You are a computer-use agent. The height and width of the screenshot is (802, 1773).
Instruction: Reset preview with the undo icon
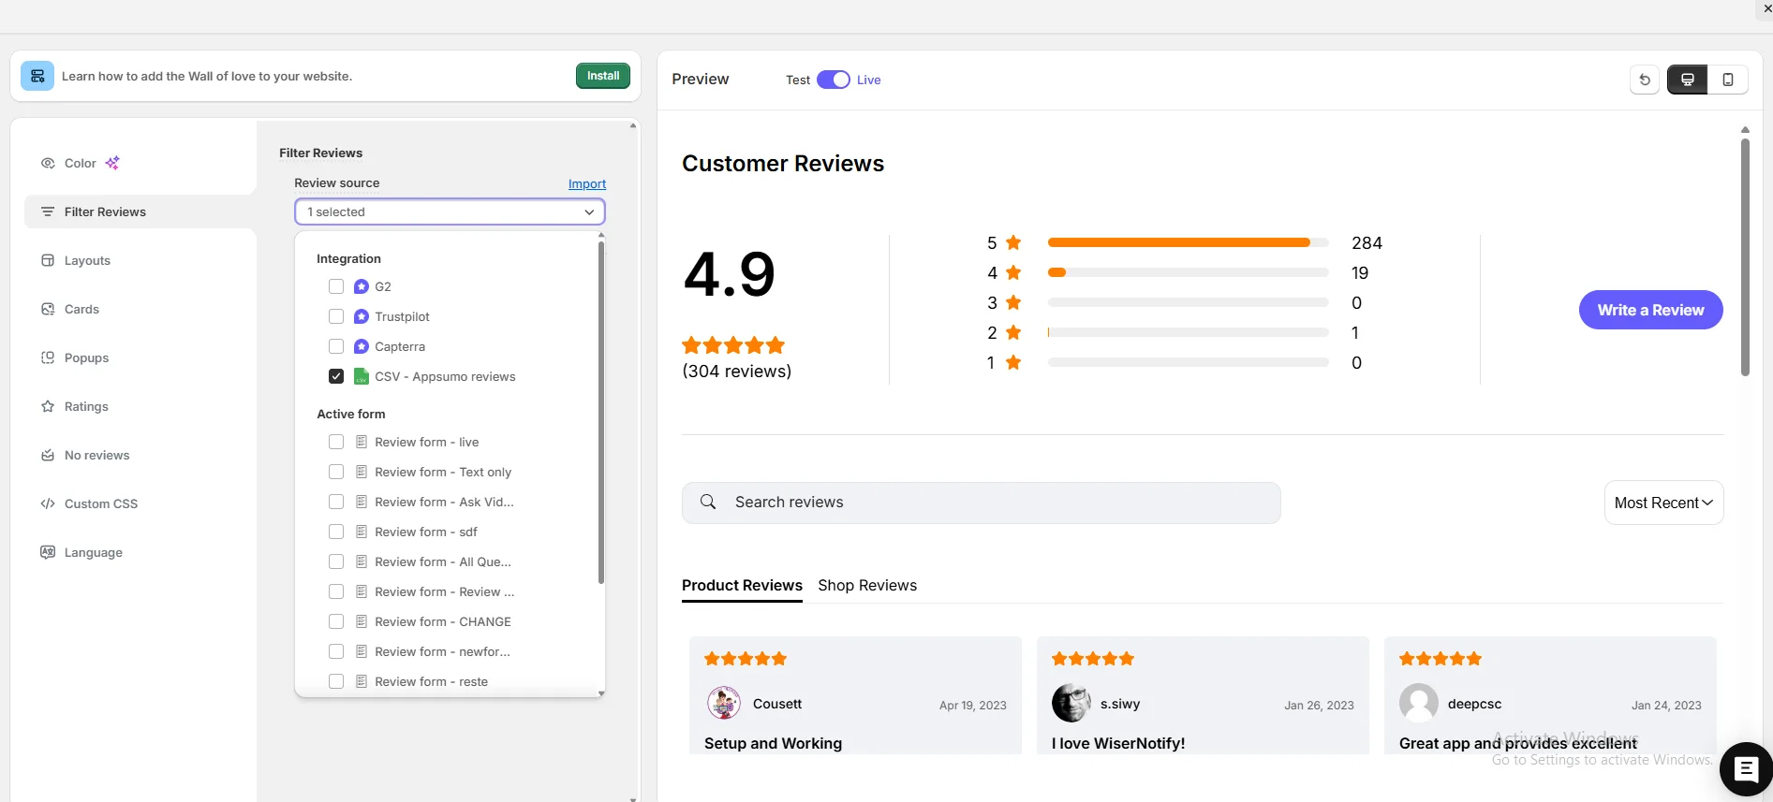(1645, 80)
